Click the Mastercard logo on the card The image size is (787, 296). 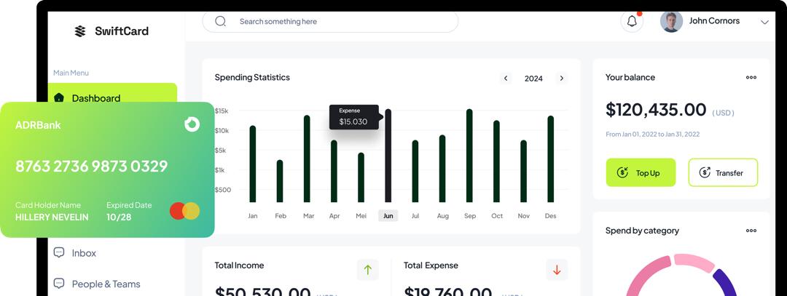pyautogui.click(x=184, y=211)
